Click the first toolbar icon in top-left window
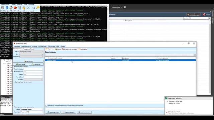Viewport: 214px width, 120px height. [x=3, y=8]
